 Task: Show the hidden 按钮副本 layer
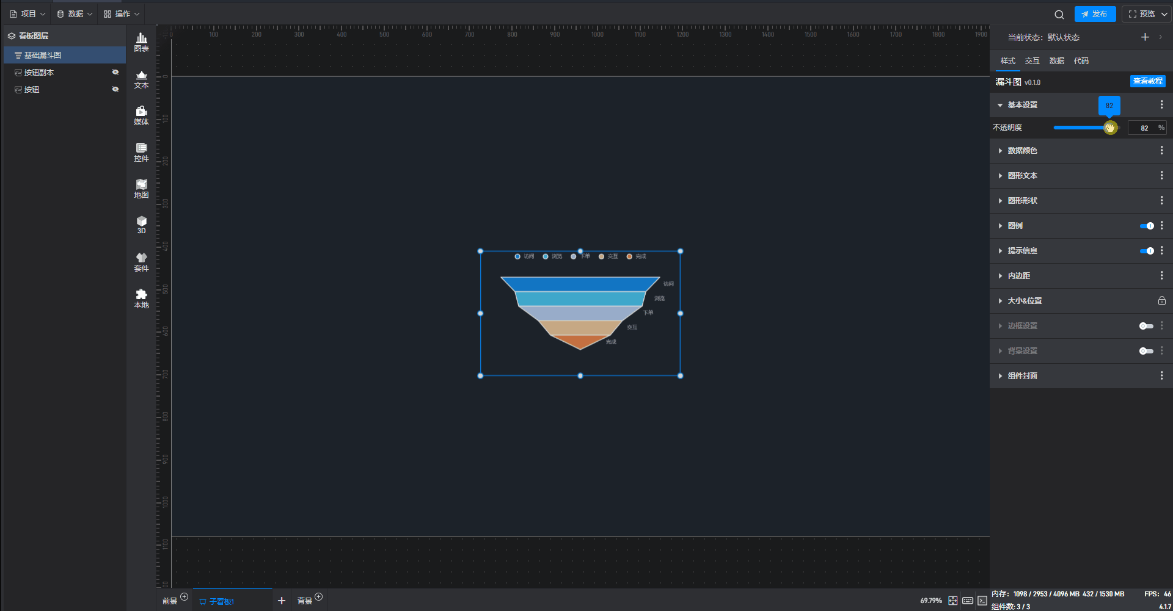pyautogui.click(x=115, y=72)
